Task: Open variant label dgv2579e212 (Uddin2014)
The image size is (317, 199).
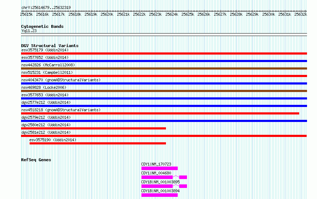Action: (46, 117)
